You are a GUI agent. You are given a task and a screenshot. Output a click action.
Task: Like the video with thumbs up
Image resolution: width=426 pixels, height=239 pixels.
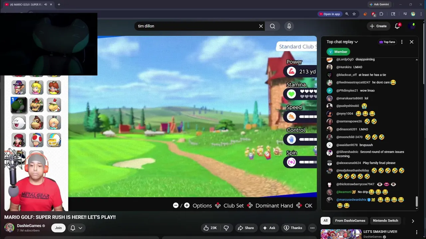pos(210,228)
